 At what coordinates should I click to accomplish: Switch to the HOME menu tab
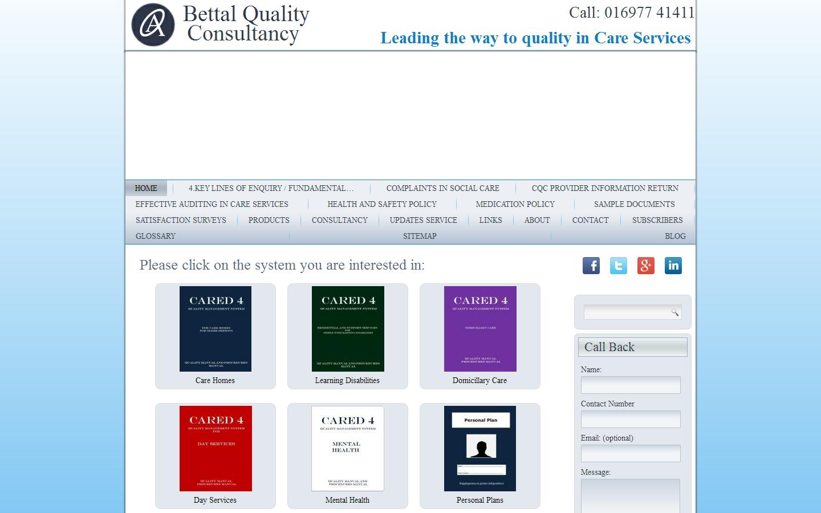[146, 188]
